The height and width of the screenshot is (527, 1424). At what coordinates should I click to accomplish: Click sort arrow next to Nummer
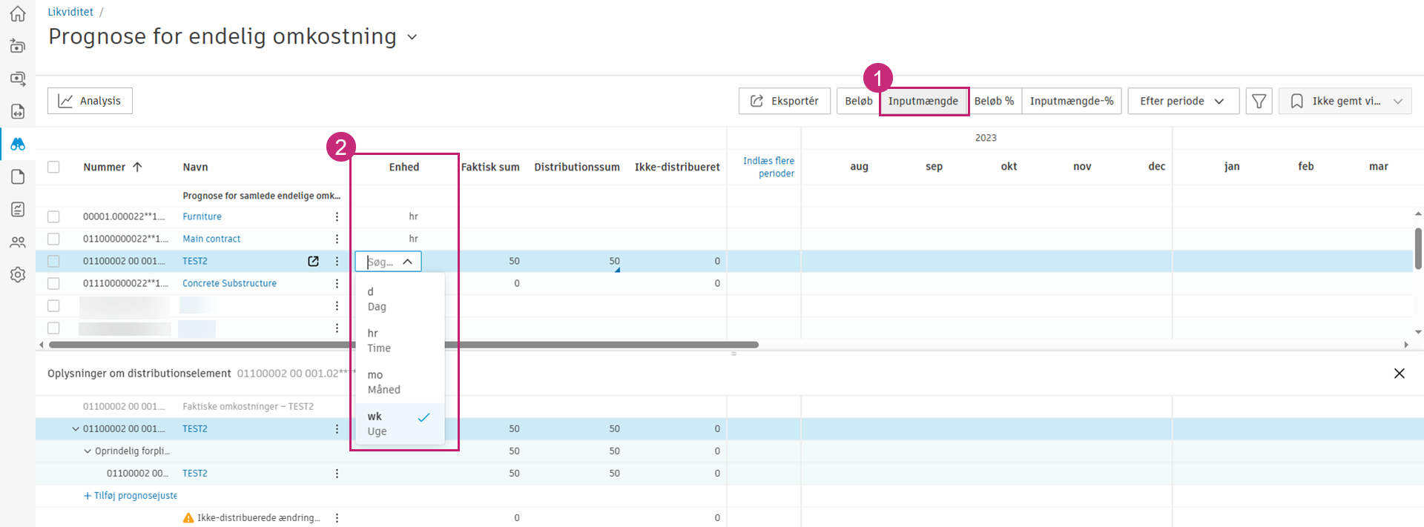(x=137, y=167)
